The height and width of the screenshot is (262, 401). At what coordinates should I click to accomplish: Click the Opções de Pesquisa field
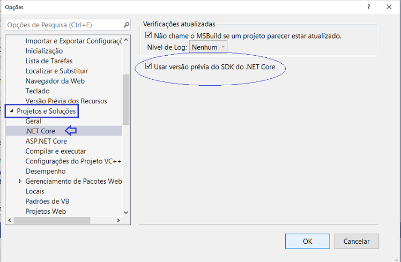(64, 25)
